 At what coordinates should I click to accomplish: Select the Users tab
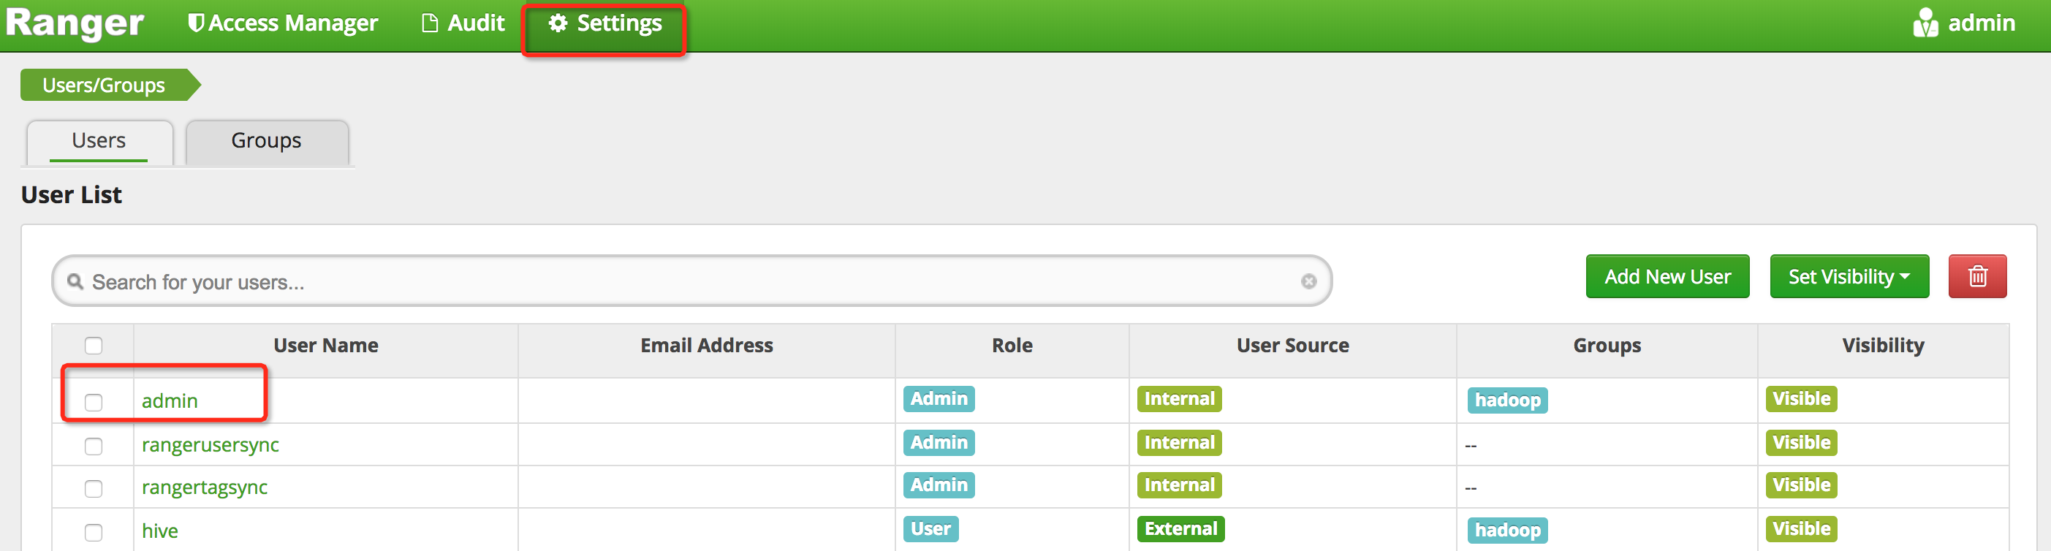pyautogui.click(x=99, y=141)
